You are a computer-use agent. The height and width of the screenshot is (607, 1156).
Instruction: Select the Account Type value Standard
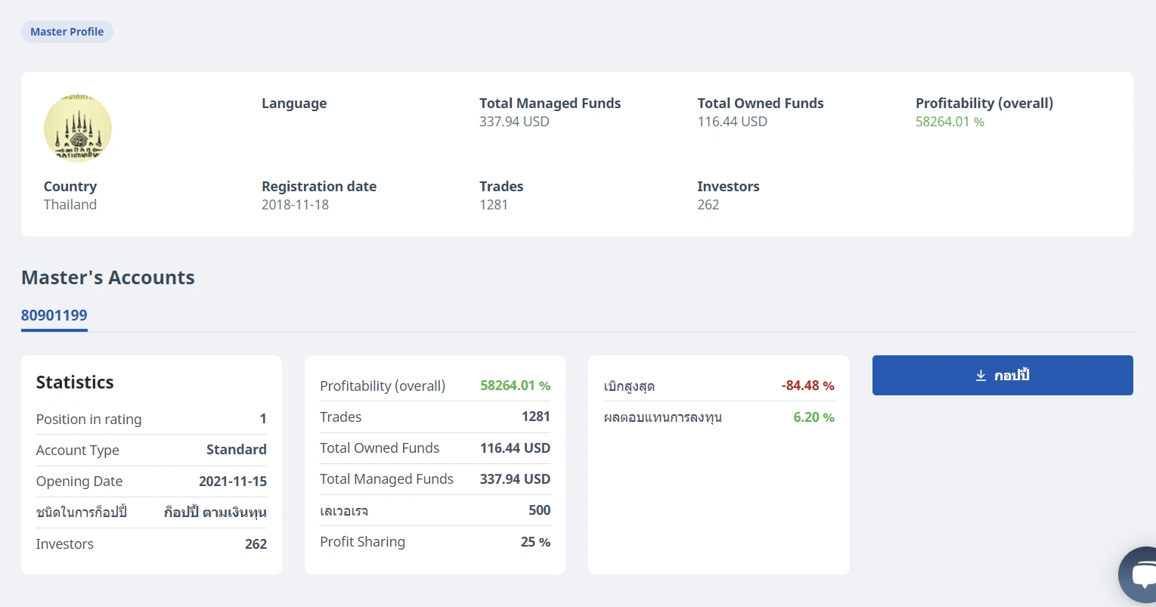(x=237, y=450)
